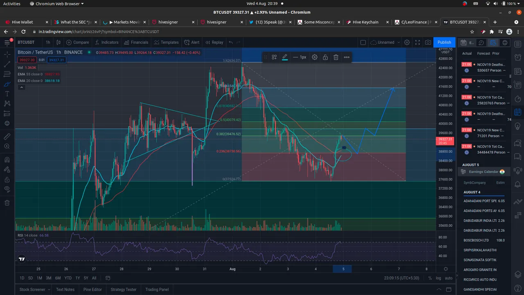Image resolution: width=524 pixels, height=295 pixels.
Task: Open drawing templates in the floating toolbar
Action: (274, 57)
